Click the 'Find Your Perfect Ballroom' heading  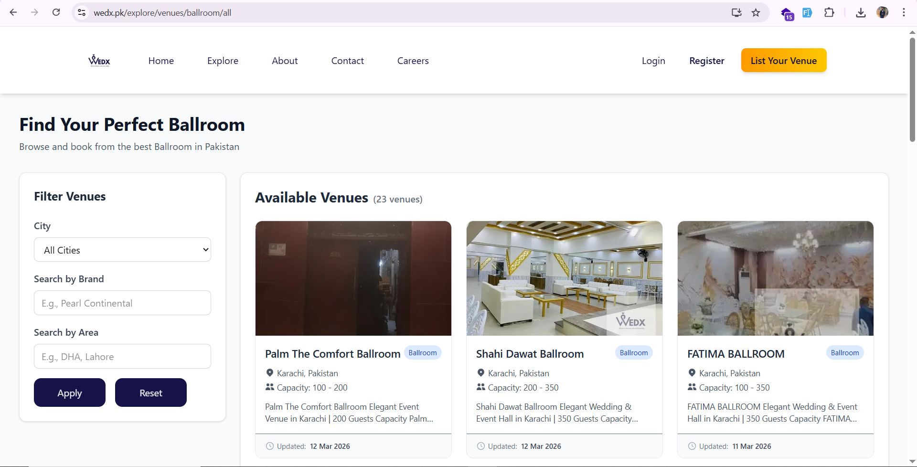tap(132, 124)
